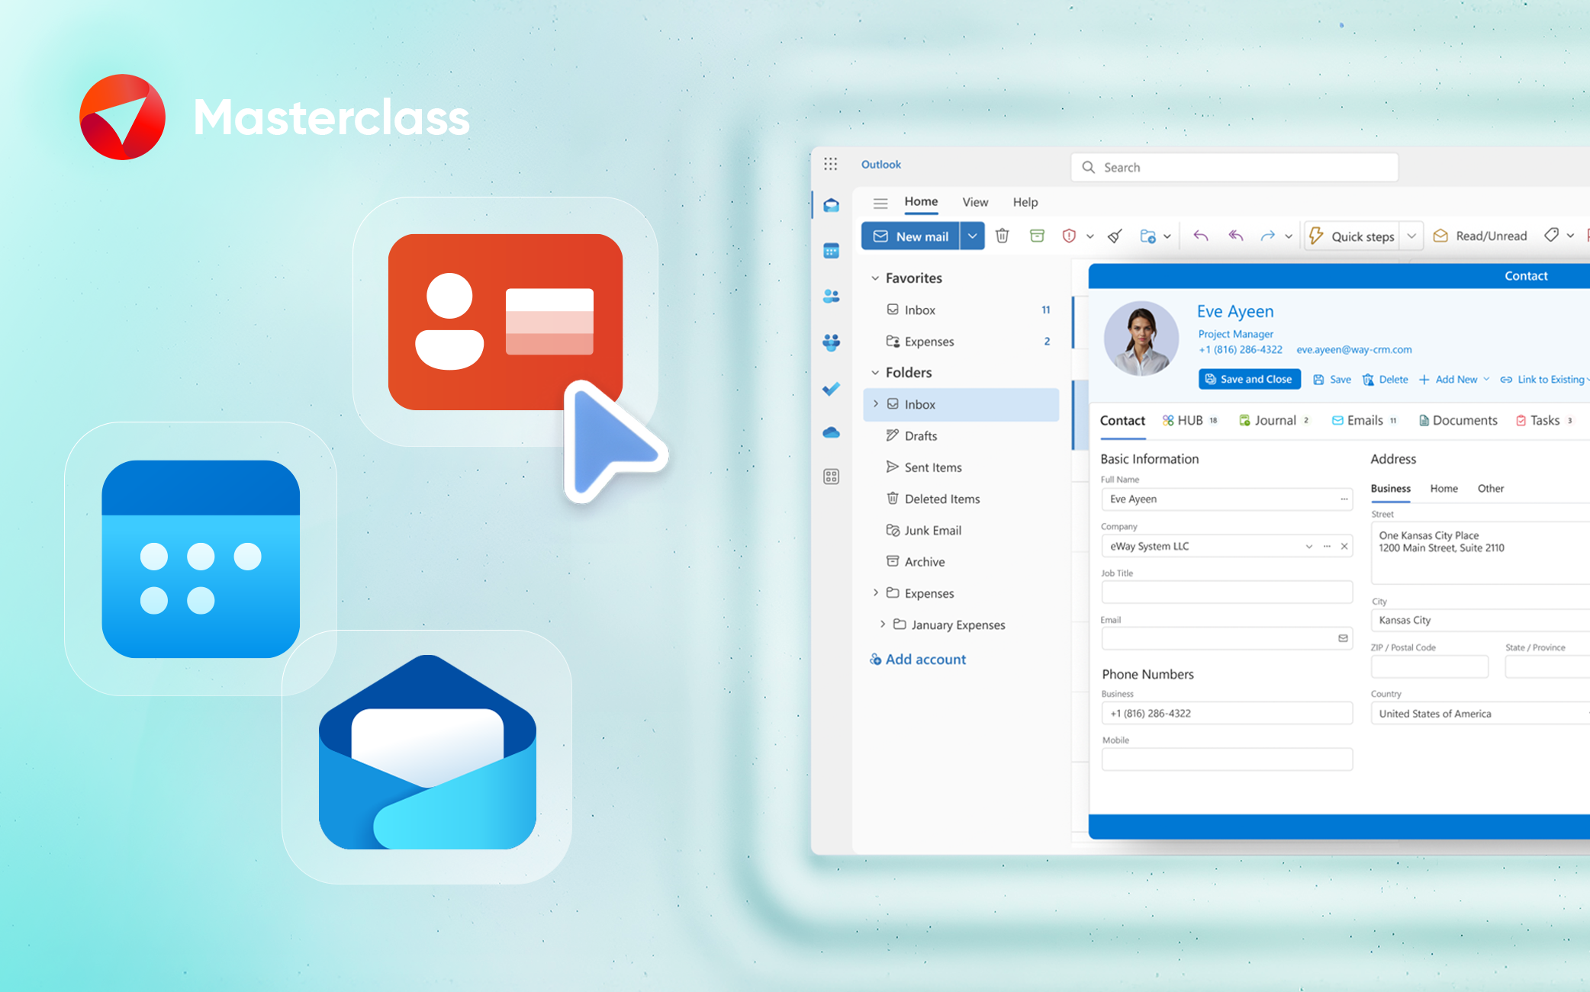The height and width of the screenshot is (992, 1590).
Task: Open the app launcher grid next to Outlook
Action: (x=832, y=164)
